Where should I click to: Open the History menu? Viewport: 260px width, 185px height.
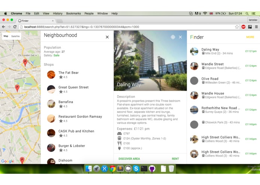point(58,13)
